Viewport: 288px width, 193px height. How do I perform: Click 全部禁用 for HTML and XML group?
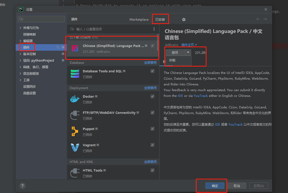(150, 162)
